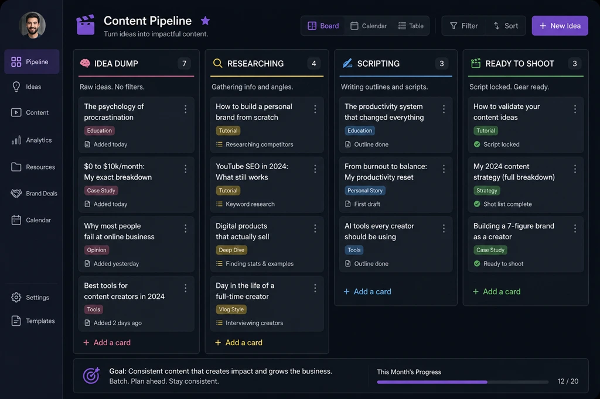600x399 pixels.
Task: Click This Month's Progress bar
Action: (x=462, y=382)
